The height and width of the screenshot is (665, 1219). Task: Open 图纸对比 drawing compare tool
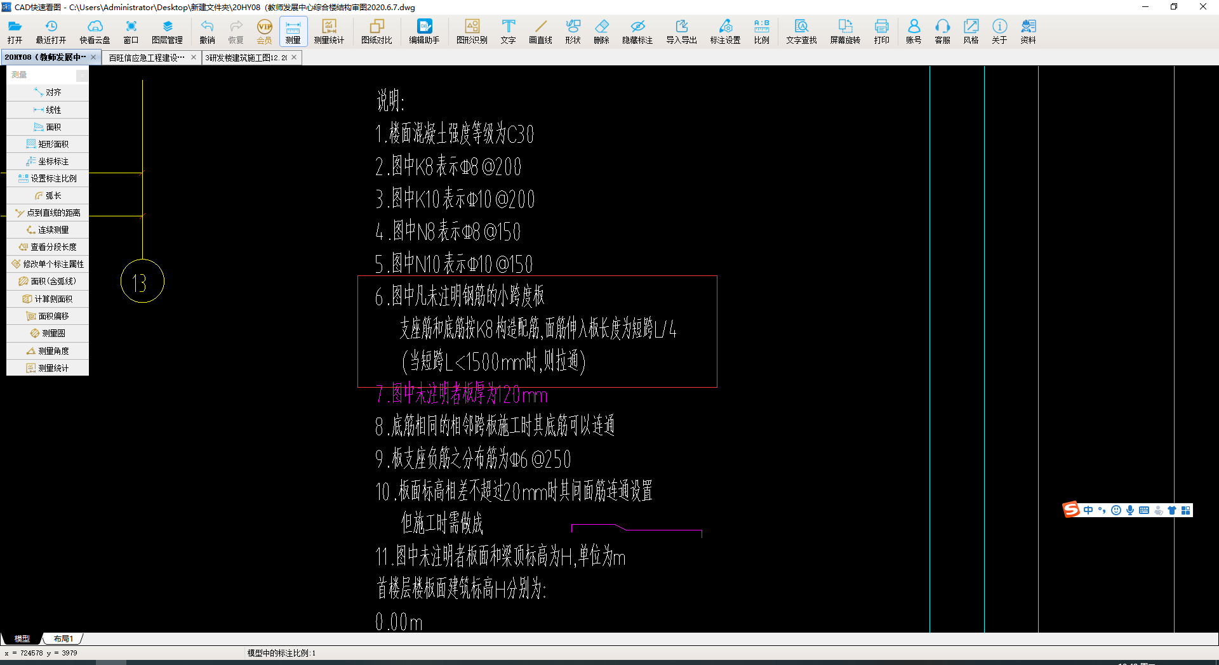(x=376, y=32)
